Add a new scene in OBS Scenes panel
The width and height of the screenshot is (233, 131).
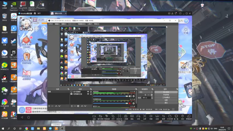click(x=49, y=106)
